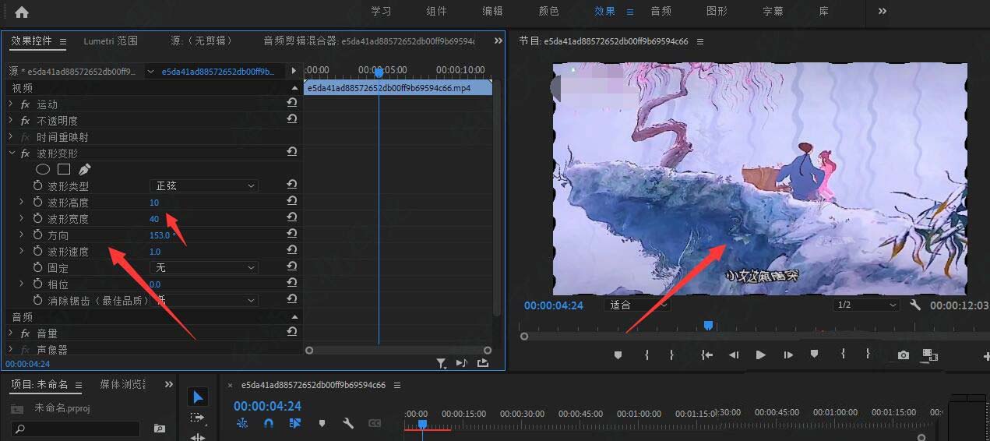990x441 pixels.
Task: Toggle animation stopwatch for 波形高度
Action: [x=37, y=202]
